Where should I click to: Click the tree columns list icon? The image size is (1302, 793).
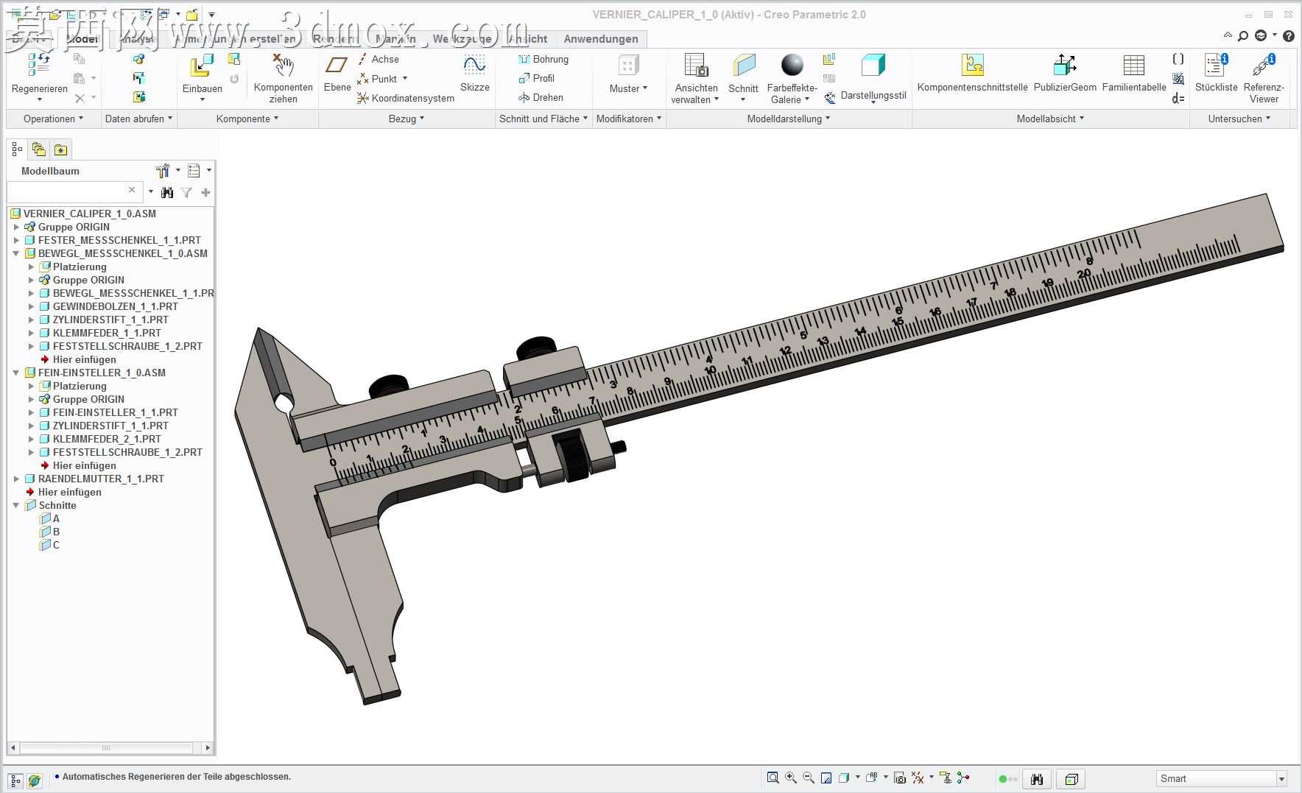tap(194, 171)
